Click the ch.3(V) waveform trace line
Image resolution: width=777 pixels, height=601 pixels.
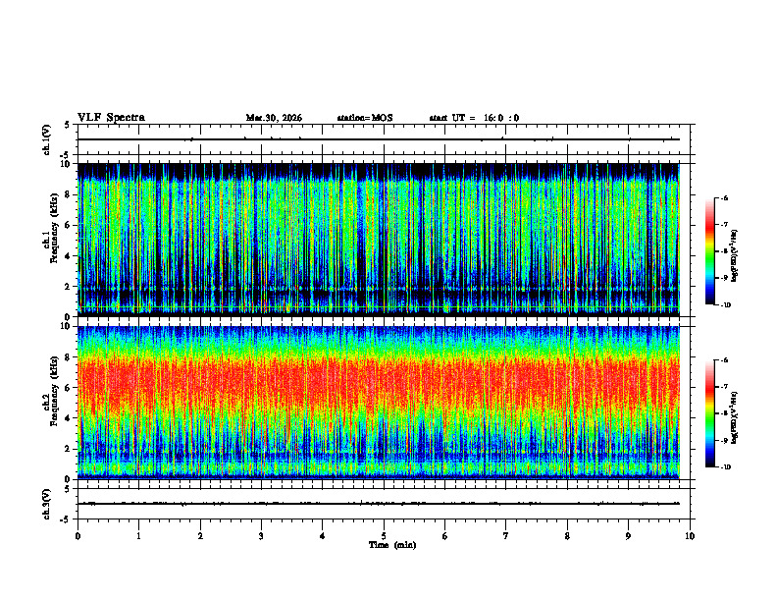point(379,504)
